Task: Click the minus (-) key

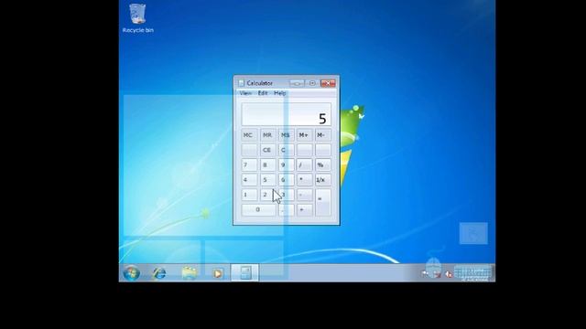Action: tap(304, 195)
